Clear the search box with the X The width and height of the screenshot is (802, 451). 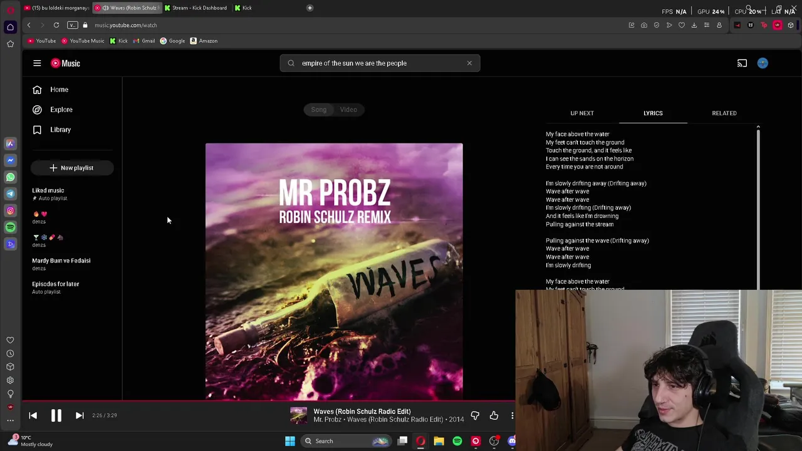469,63
